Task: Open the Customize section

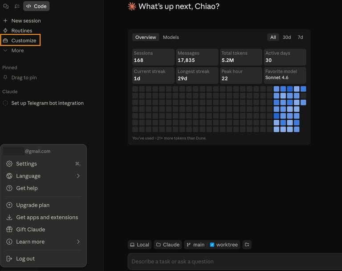Action: (x=24, y=40)
